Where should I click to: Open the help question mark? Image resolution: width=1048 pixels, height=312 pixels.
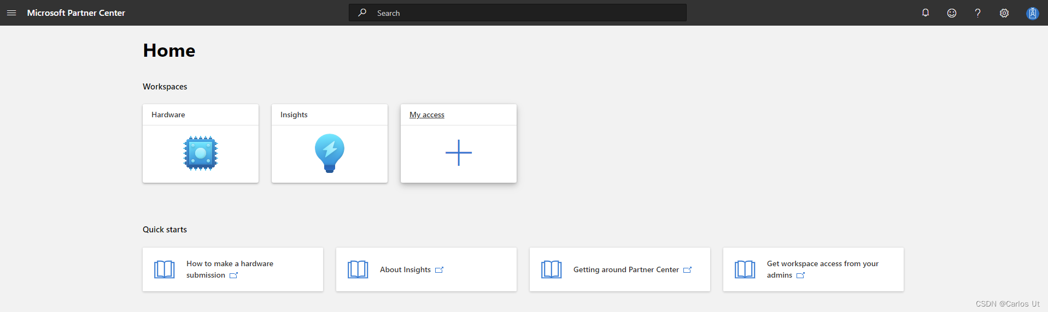click(978, 13)
